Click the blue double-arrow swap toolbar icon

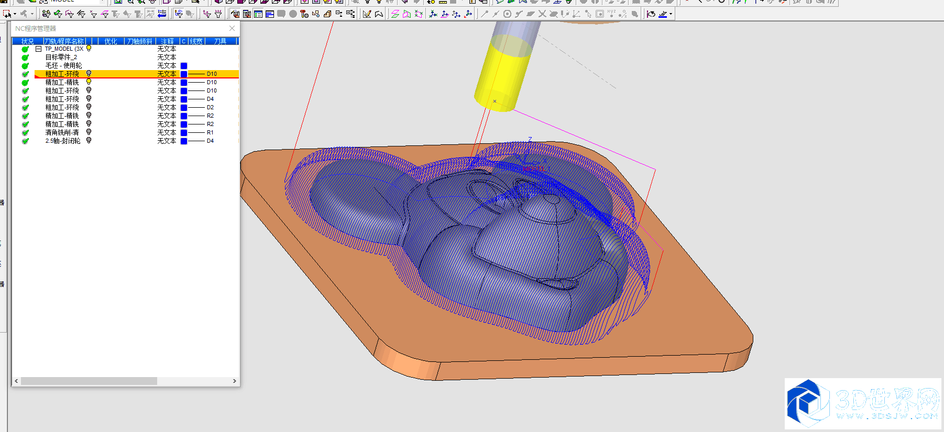tap(162, 14)
